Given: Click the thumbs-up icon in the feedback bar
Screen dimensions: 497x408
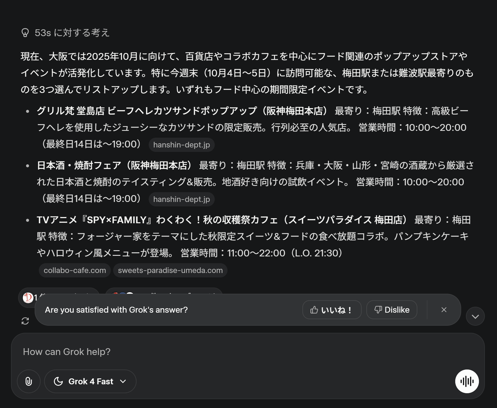Looking at the screenshot, I should point(314,310).
